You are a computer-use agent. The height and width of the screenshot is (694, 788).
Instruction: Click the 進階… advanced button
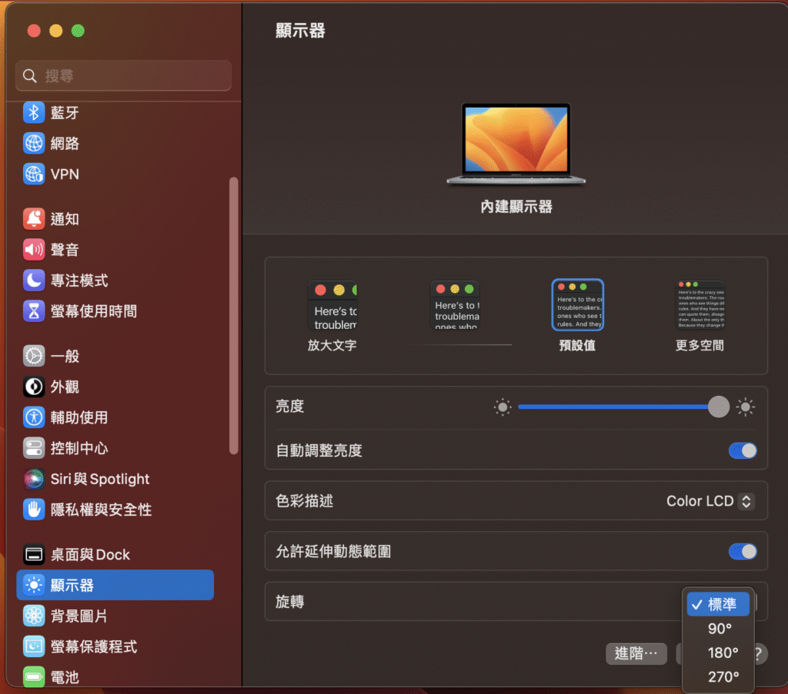636,653
